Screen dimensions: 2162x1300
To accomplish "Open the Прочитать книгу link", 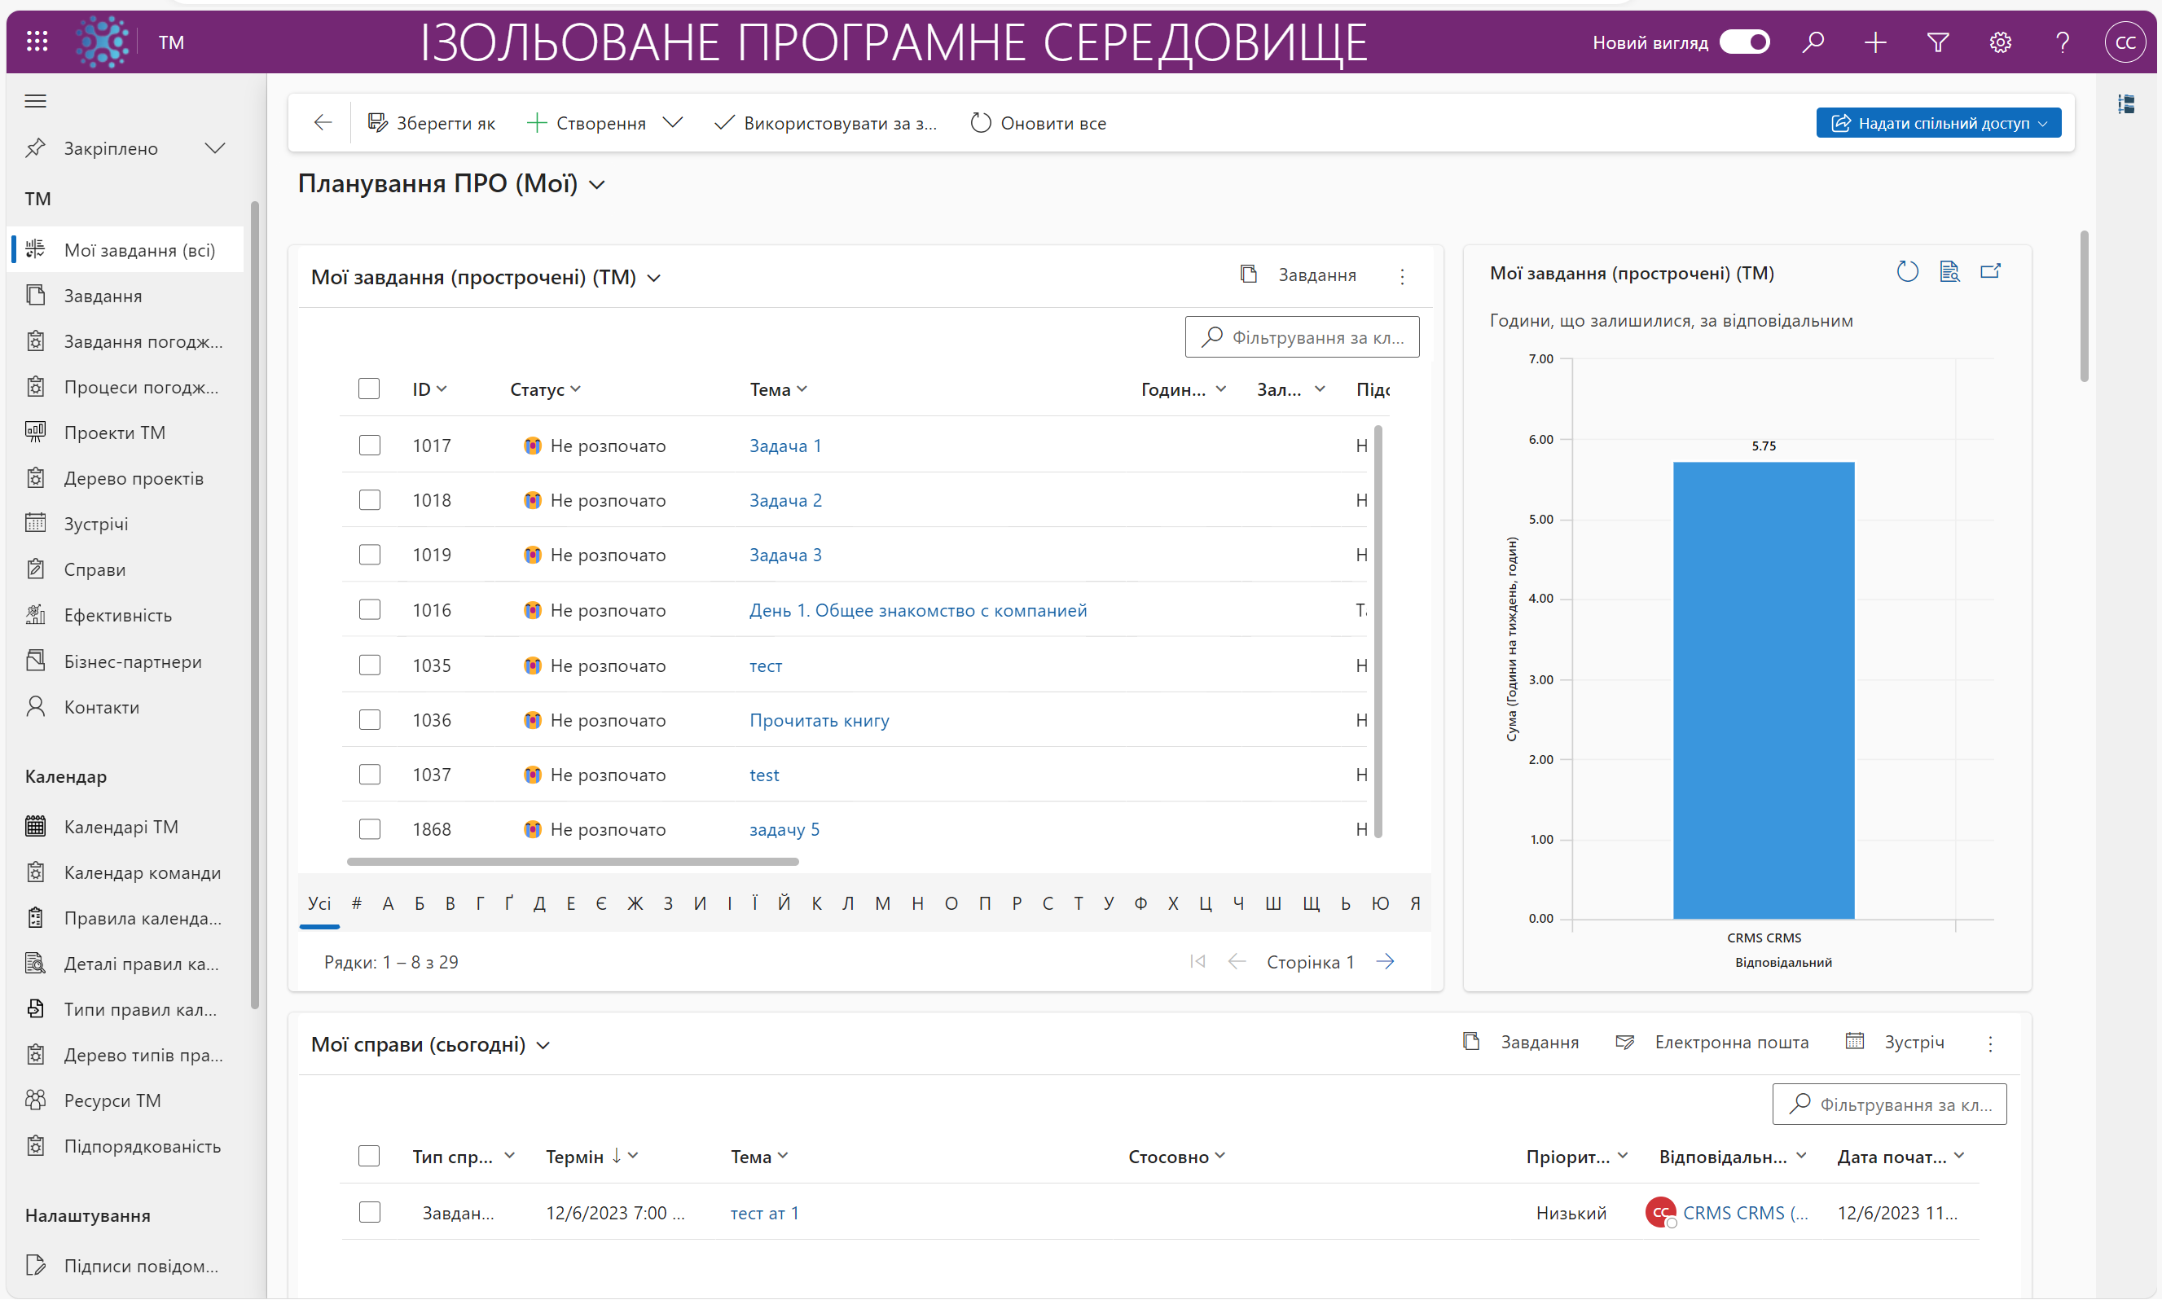I will 819,720.
